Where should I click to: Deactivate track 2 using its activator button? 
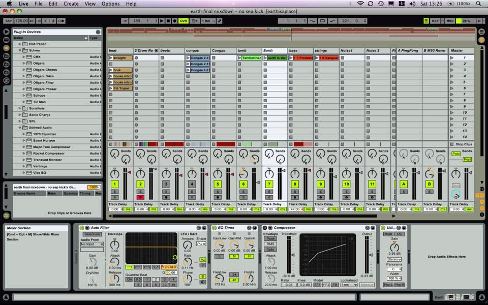140,184
